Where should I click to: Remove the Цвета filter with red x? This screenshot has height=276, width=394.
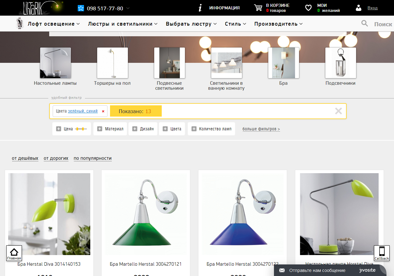point(103,111)
